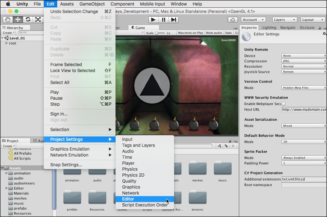Open the prefabs folder thumbnail
The width and height of the screenshot is (327, 217).
point(72,197)
